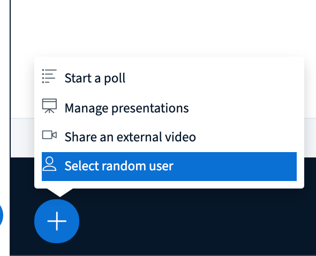Click the "random user" text in blue row
Viewport: 316px width, 256px height.
[x=138, y=166]
